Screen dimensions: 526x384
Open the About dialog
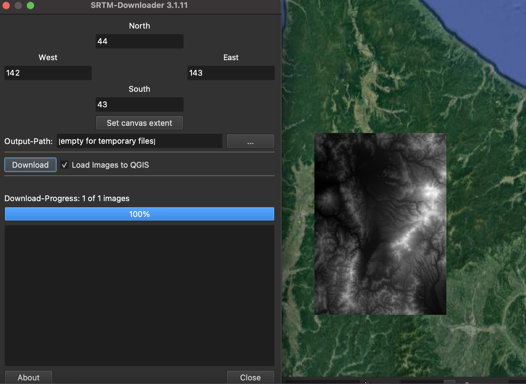pos(29,377)
